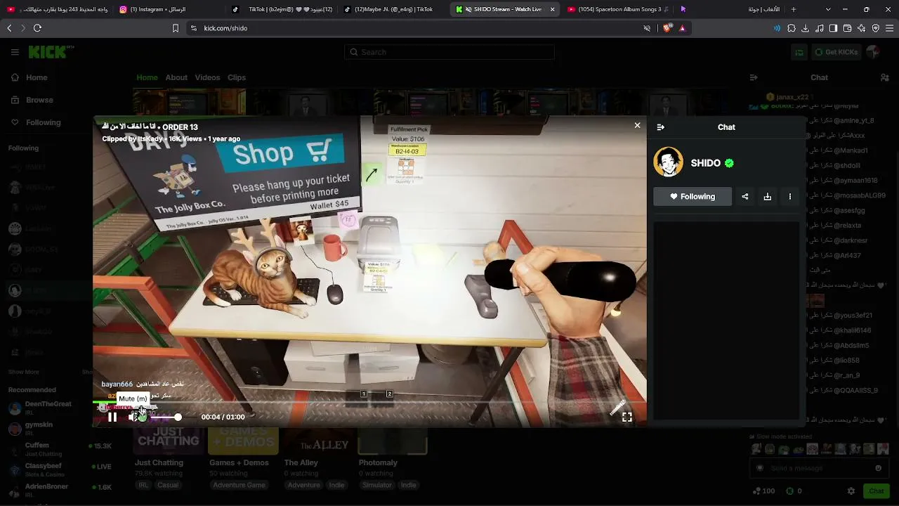Pause the clip playback
This screenshot has height=506, width=899.
(112, 417)
